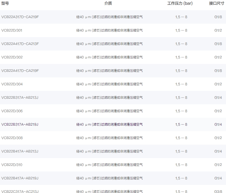
Task: Select the pressure value in VCB22D/302 row
Action: pos(181,57)
